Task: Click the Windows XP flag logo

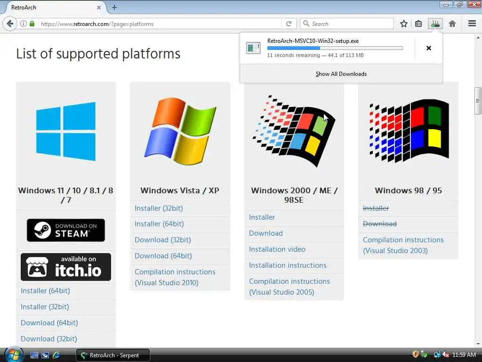Action: (180, 132)
